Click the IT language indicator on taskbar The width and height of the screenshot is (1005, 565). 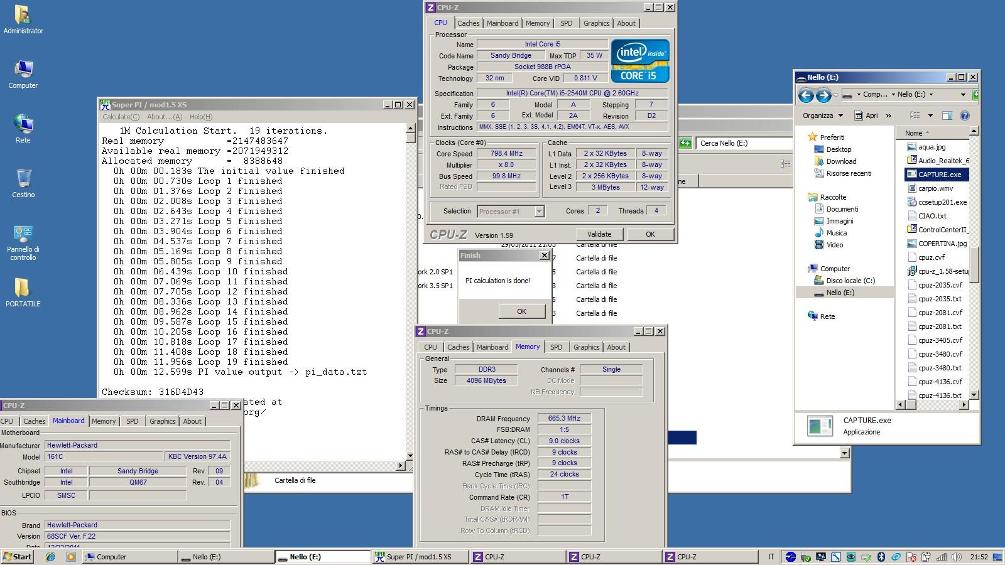771,557
